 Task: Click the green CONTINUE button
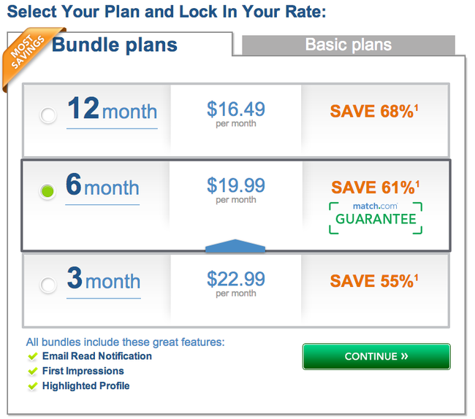376,356
